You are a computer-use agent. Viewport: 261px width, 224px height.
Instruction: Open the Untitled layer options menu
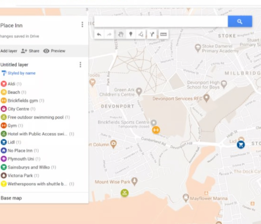click(x=80, y=64)
